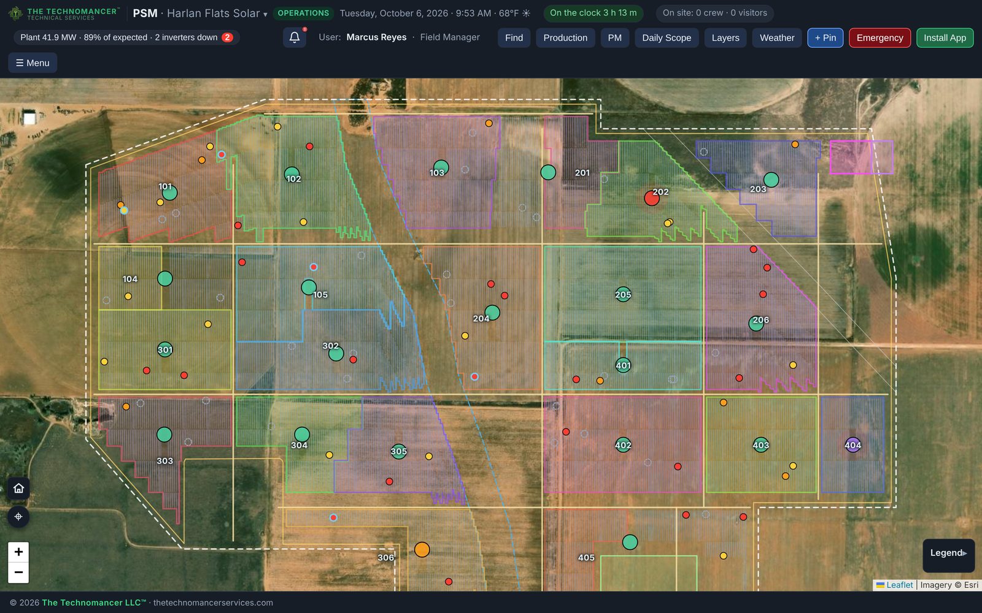Screen dimensions: 982x613
Task: Open the PM panel
Action: click(x=614, y=37)
